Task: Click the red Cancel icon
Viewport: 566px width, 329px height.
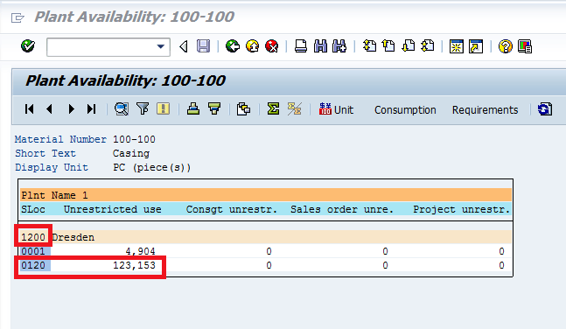Action: coord(272,46)
